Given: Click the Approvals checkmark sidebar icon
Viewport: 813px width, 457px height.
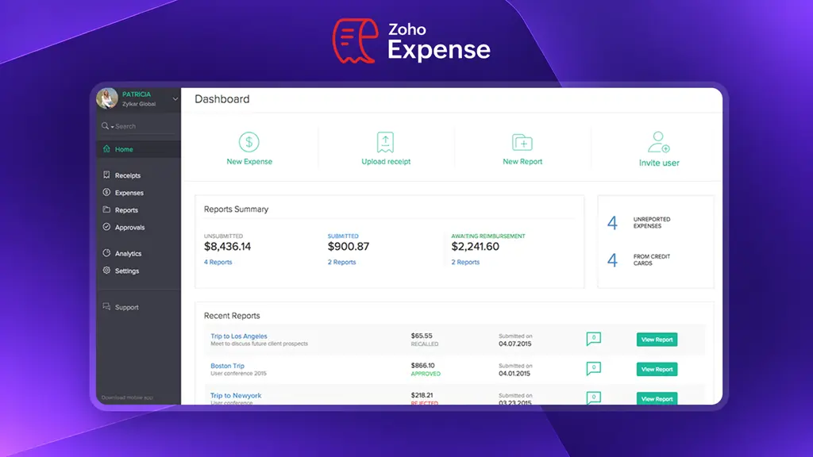Looking at the screenshot, I should point(106,227).
